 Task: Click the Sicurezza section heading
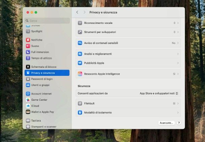(x=84, y=86)
